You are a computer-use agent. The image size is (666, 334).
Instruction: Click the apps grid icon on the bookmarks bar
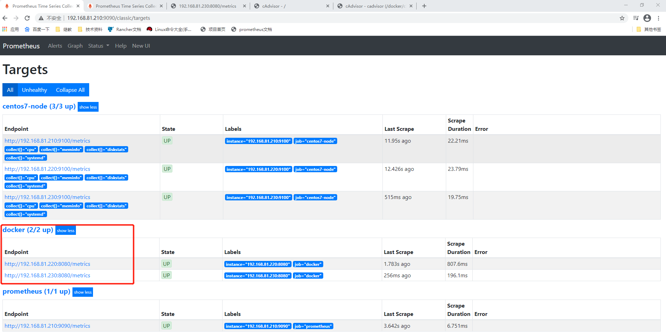point(5,29)
